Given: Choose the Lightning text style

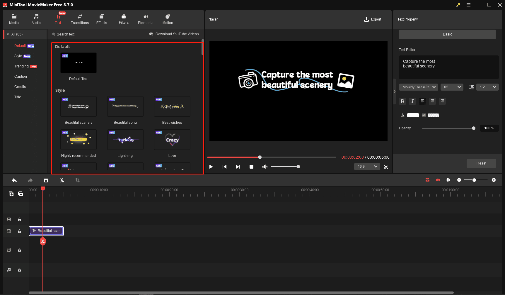Looking at the screenshot, I should 125,140.
